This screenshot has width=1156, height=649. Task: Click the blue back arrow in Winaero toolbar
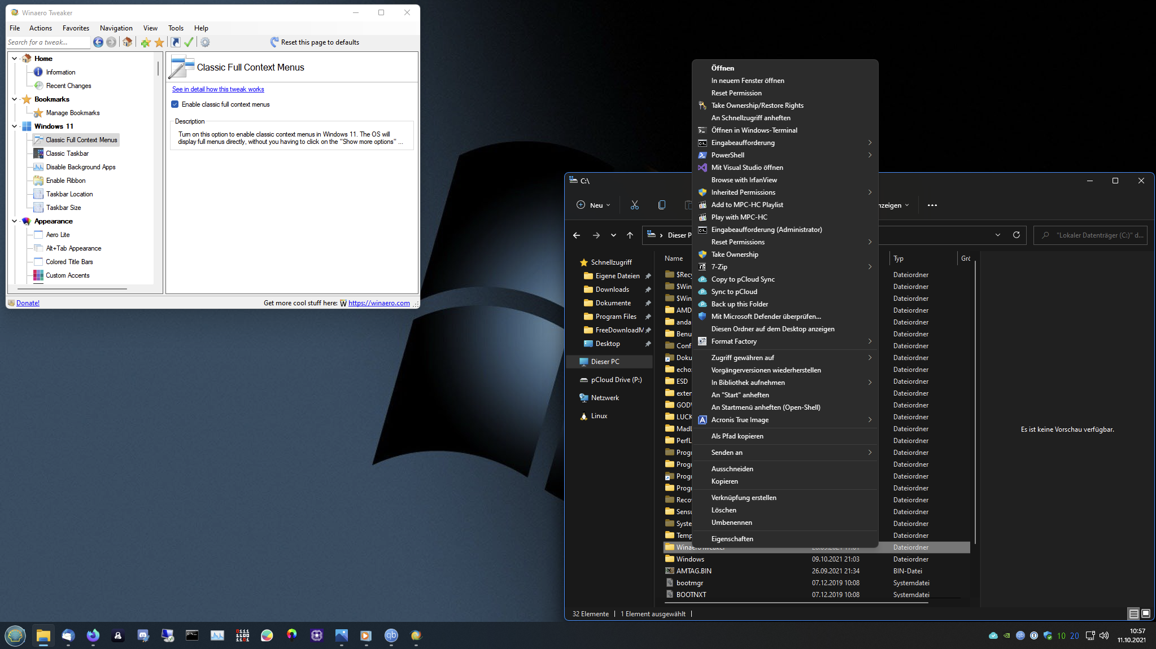(98, 42)
